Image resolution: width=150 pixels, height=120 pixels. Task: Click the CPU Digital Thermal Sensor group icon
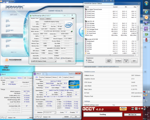(86, 9)
